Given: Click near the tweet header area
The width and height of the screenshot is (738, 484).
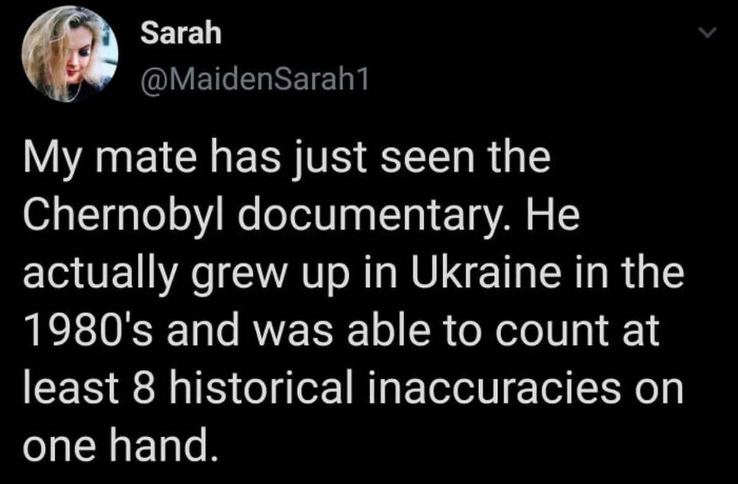Looking at the screenshot, I should point(246,55).
